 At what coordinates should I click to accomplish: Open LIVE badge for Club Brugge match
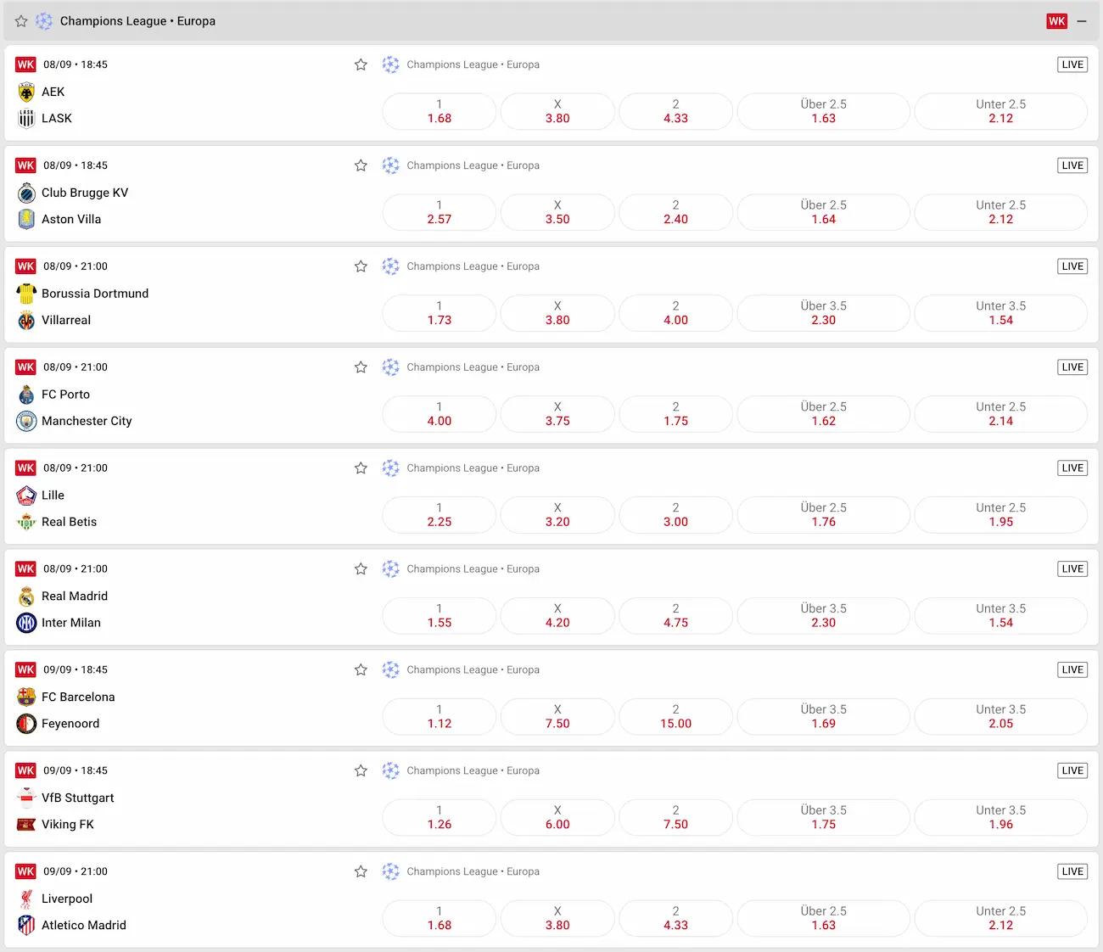1072,165
